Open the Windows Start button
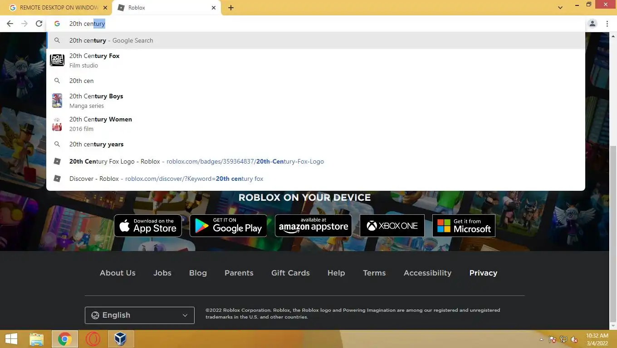Screen dimensions: 617x348 pos(11,339)
